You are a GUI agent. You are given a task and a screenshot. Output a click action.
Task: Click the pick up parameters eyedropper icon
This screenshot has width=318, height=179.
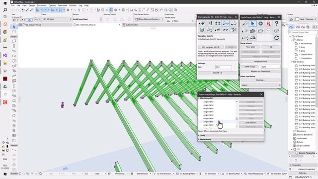[27, 10]
